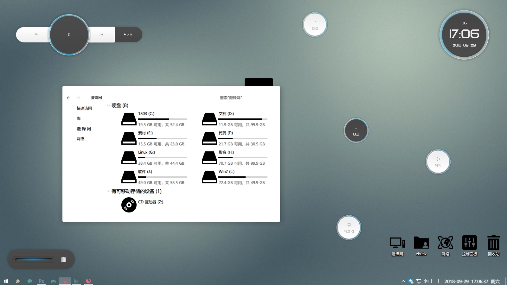Open the CD drive (Z:)
The height and width of the screenshot is (285, 507).
point(129,205)
